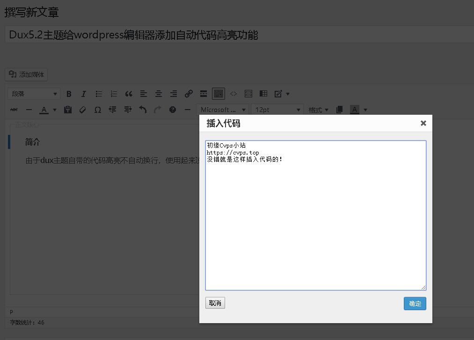Image resolution: width=474 pixels, height=340 pixels.
Task: Pick the text color swatch
Action: click(x=44, y=110)
